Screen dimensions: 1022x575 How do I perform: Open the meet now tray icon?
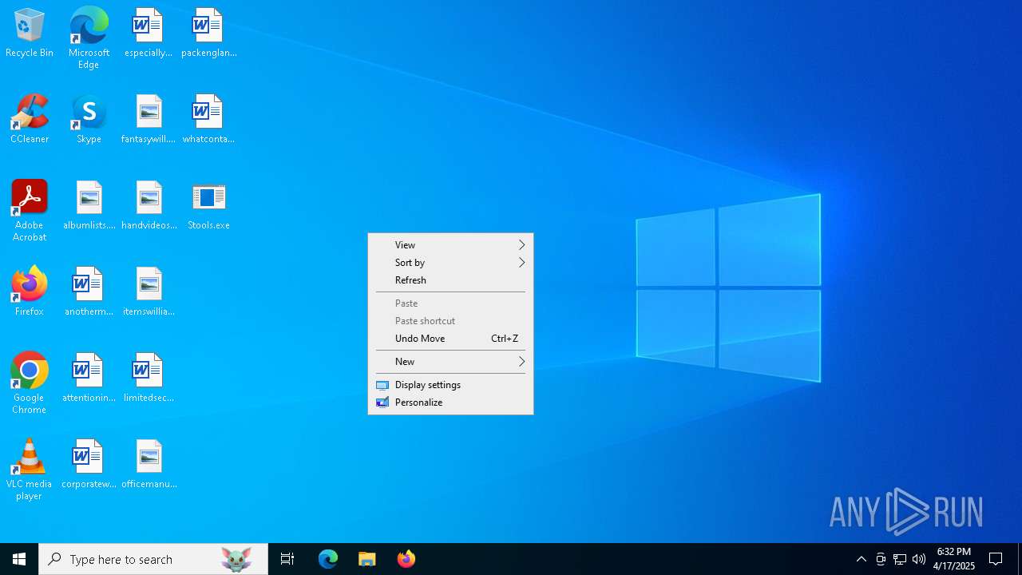pos(881,559)
